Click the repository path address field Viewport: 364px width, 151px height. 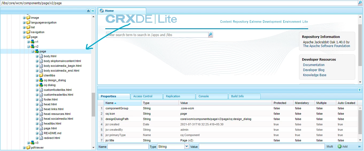click(179, 3)
